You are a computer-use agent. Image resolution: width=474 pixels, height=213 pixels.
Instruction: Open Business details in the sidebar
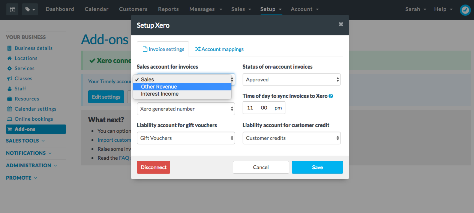[33, 48]
